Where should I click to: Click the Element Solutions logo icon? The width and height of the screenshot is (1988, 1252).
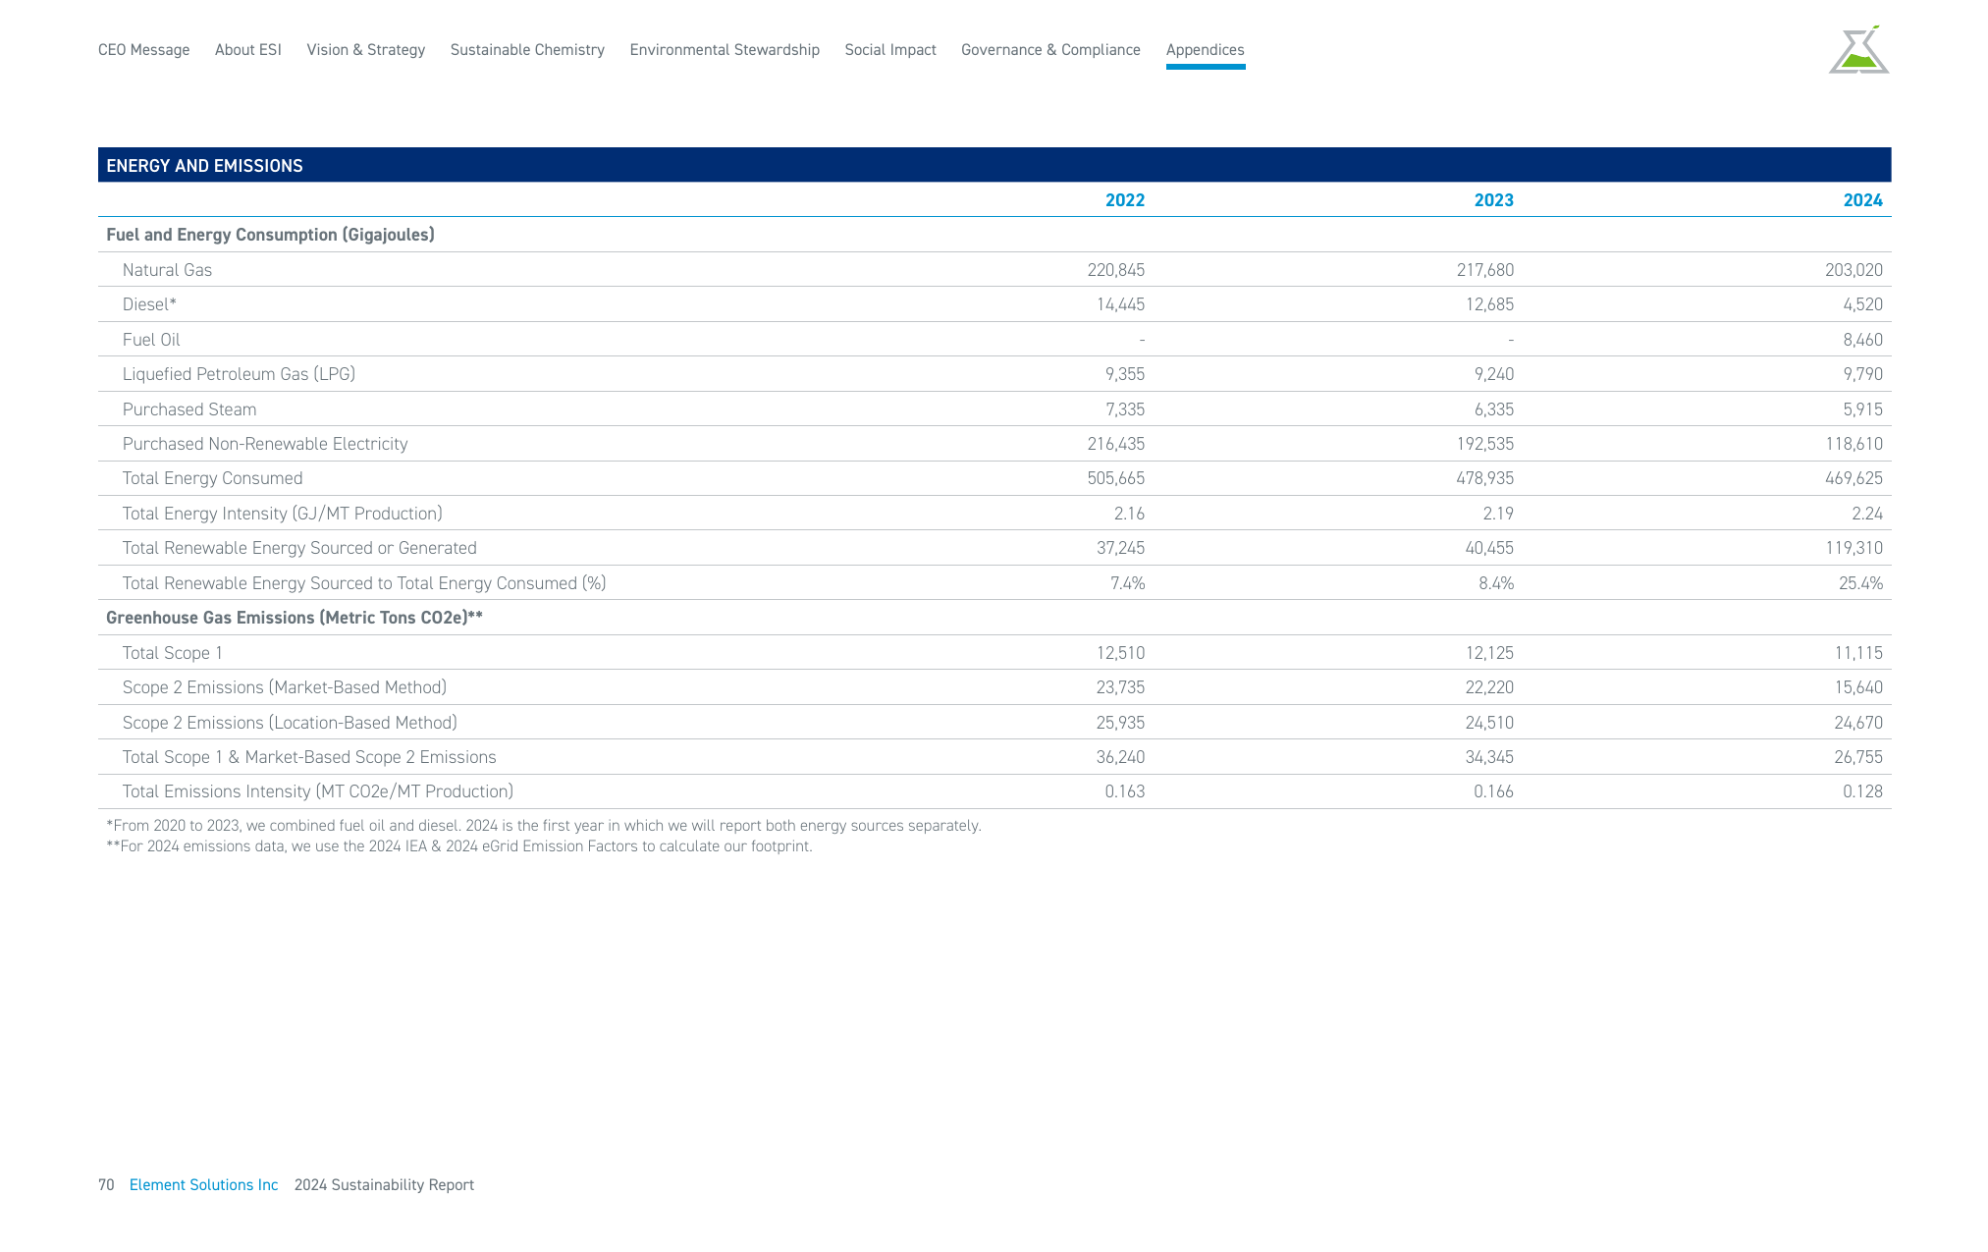tap(1858, 50)
